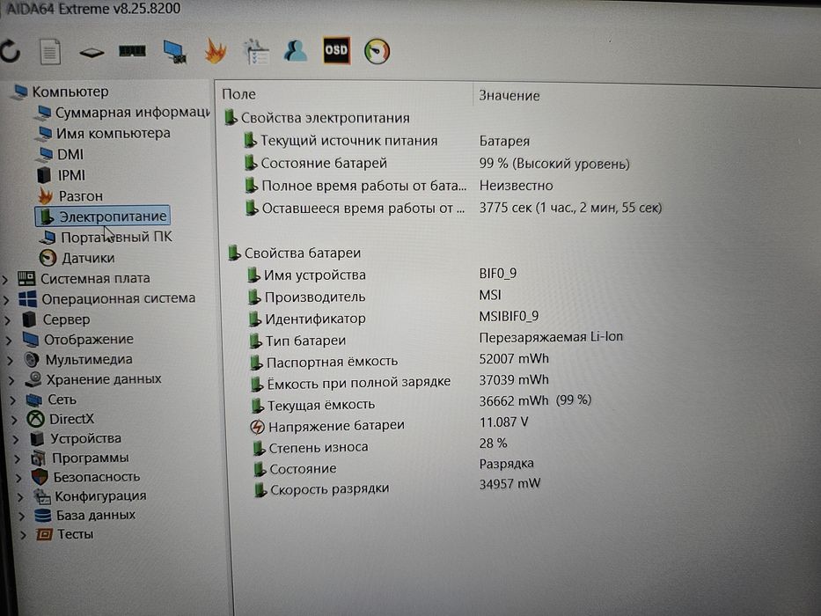Viewport: 821px width, 616px height.
Task: Click the Мультимедиа speaker icon
Action: [x=32, y=359]
